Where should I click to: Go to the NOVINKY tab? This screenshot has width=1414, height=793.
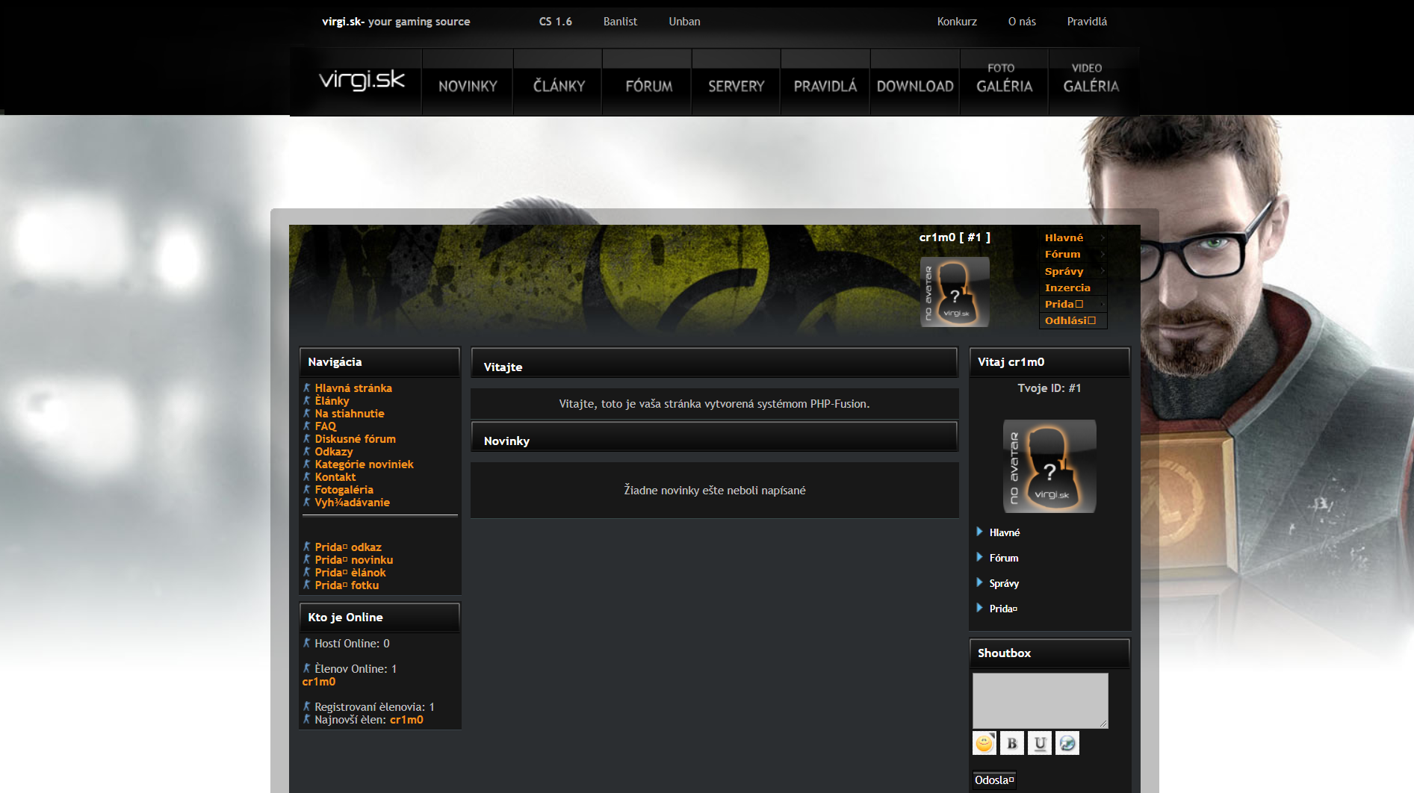[468, 83]
